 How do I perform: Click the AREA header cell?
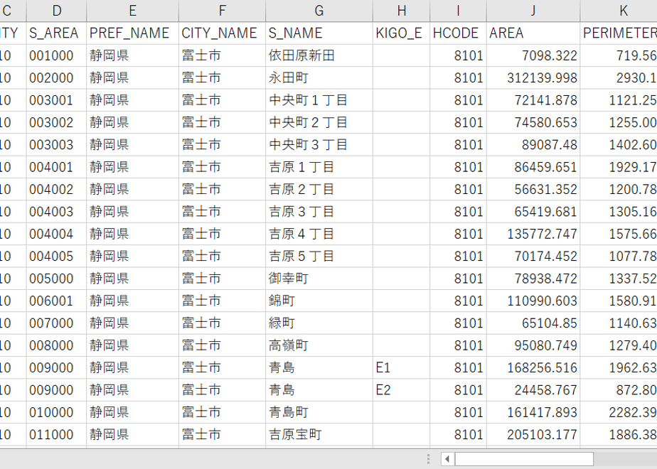[x=533, y=33]
